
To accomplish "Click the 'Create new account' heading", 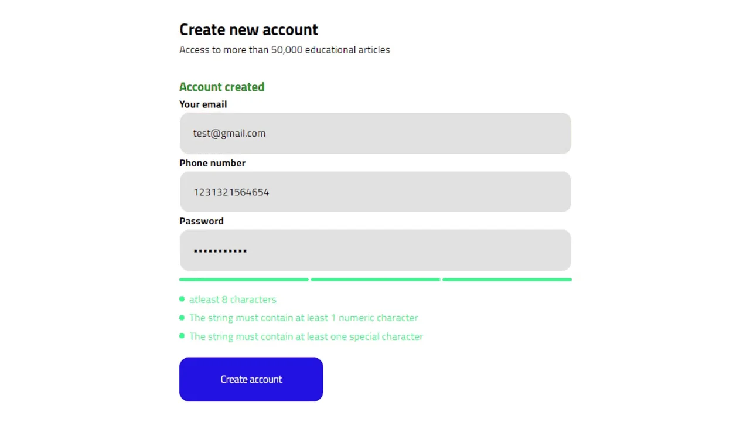I will (x=248, y=29).
